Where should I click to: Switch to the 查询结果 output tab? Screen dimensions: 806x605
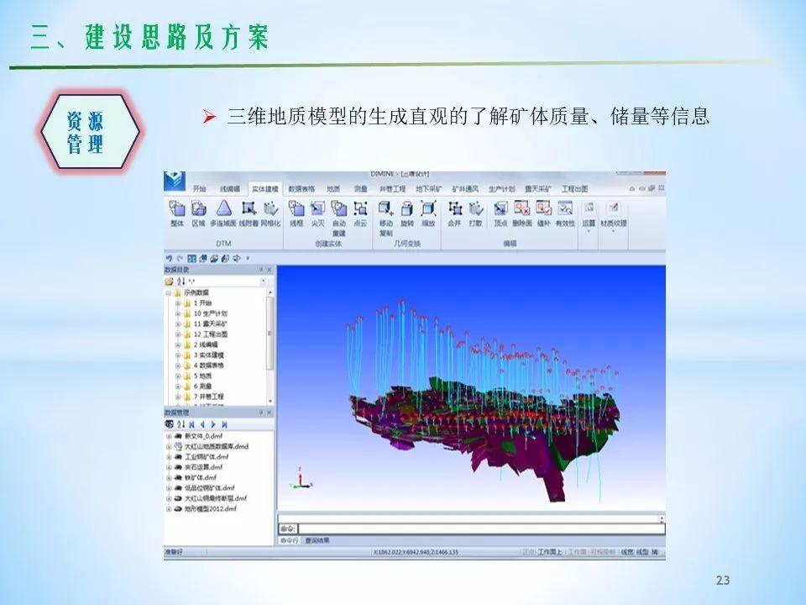[x=317, y=540]
